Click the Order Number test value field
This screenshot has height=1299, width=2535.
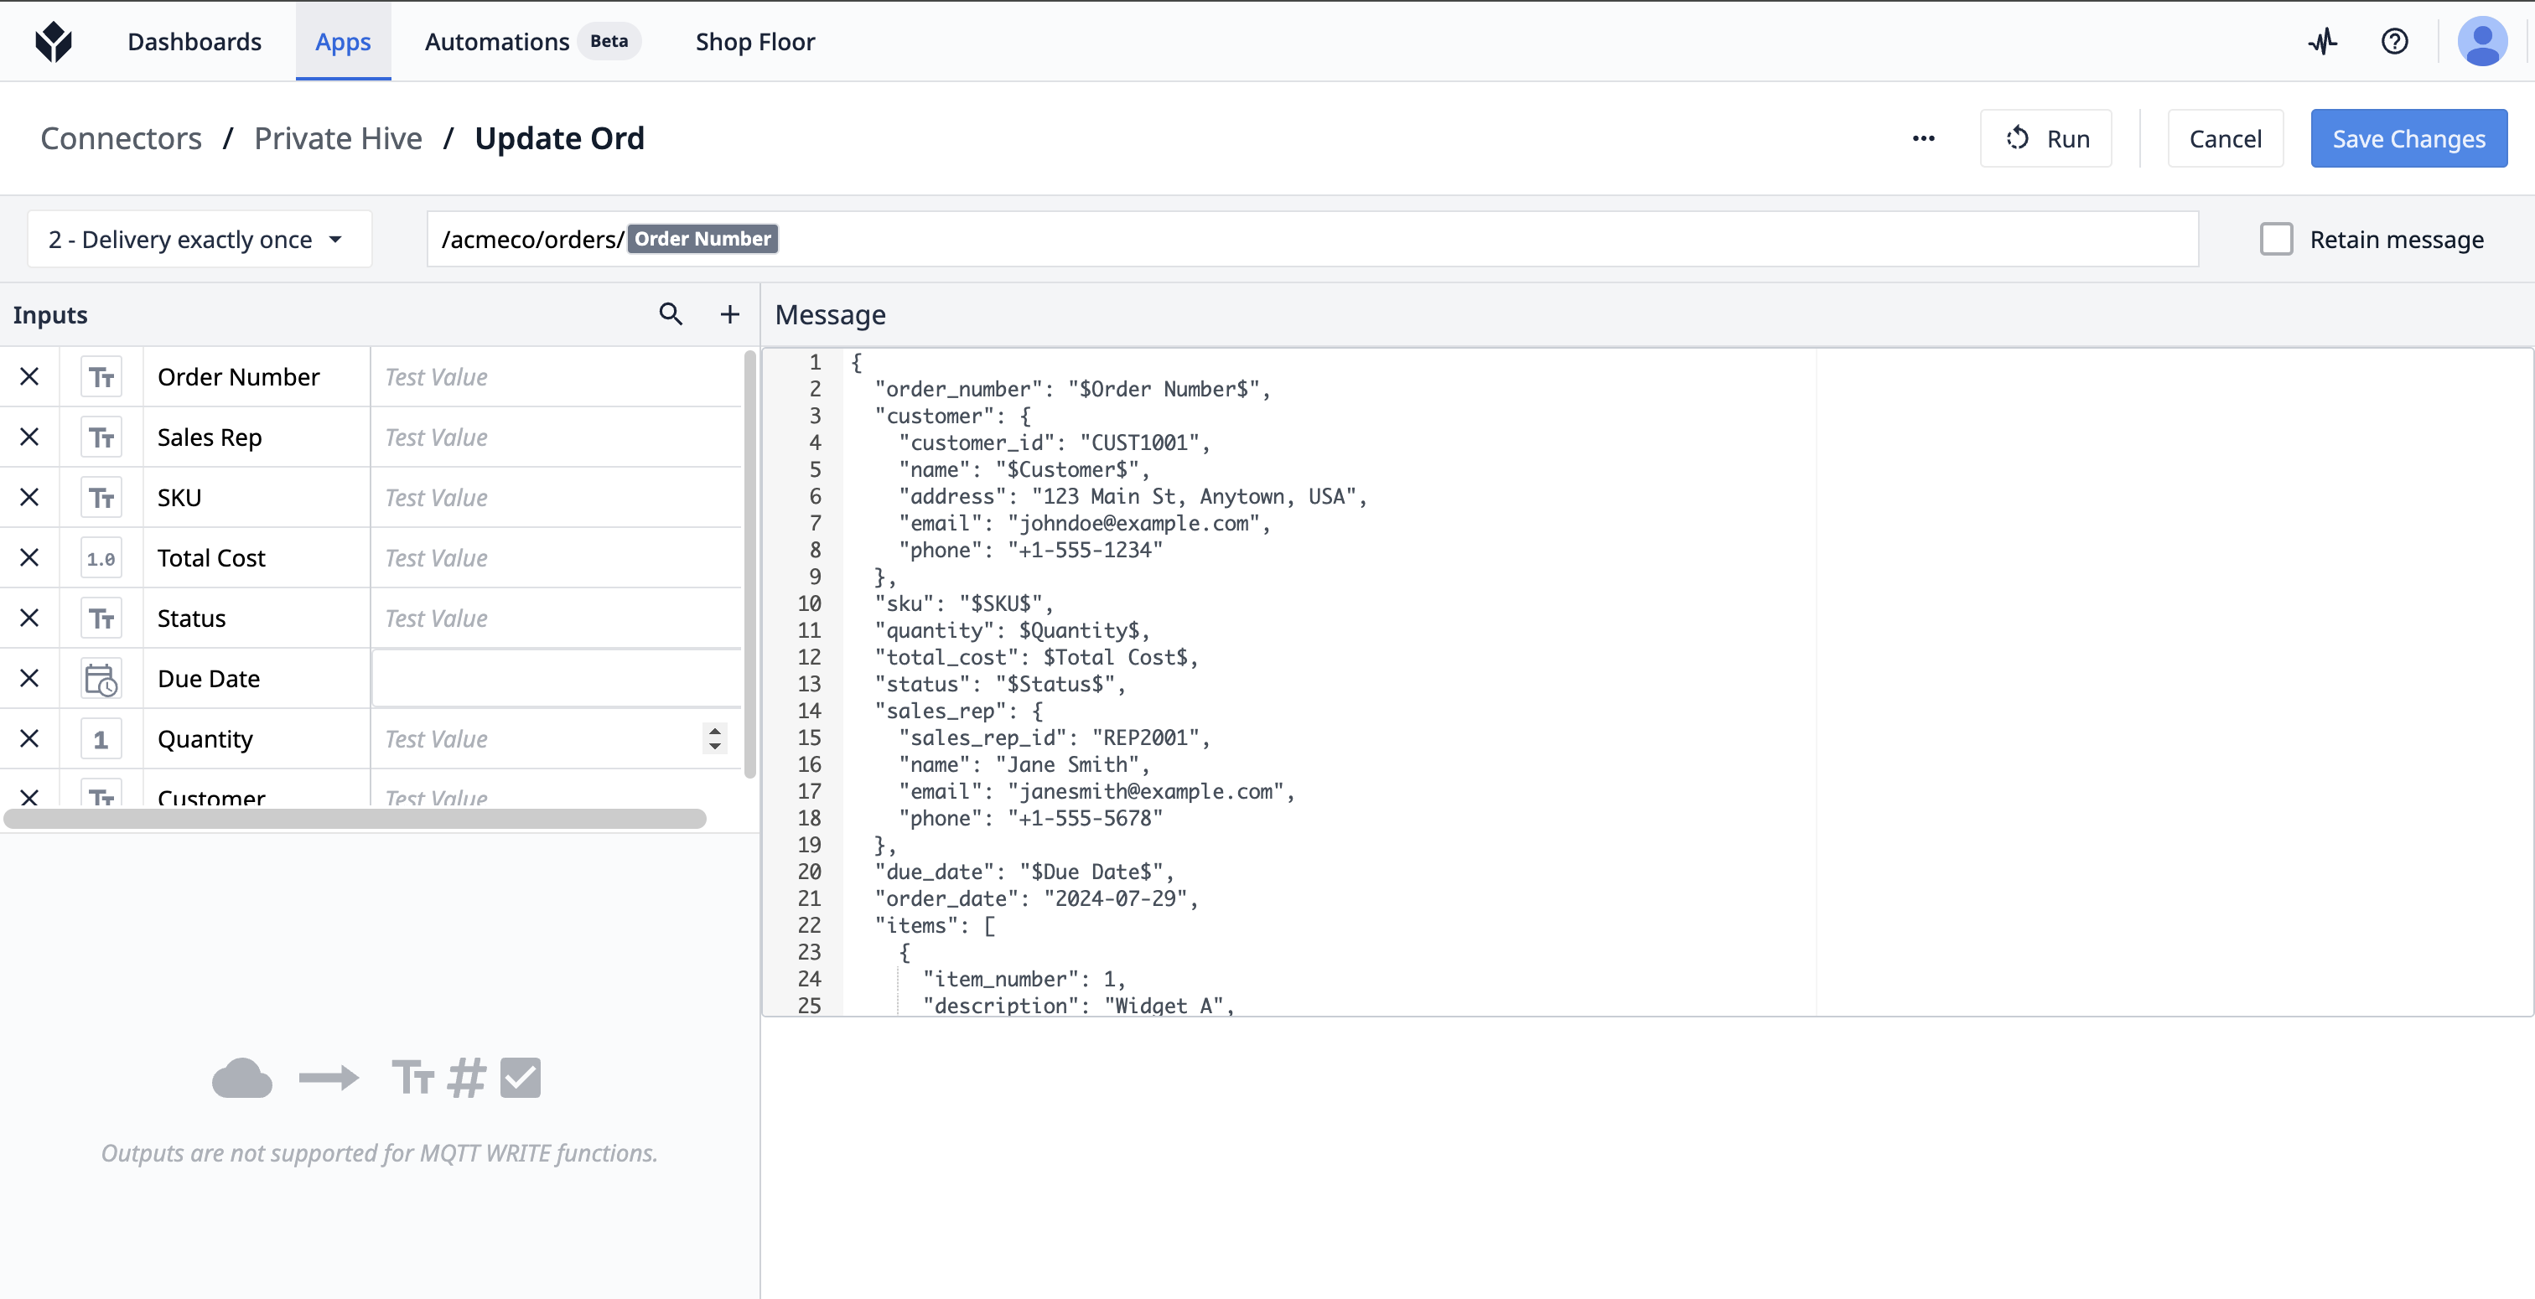[x=556, y=377]
